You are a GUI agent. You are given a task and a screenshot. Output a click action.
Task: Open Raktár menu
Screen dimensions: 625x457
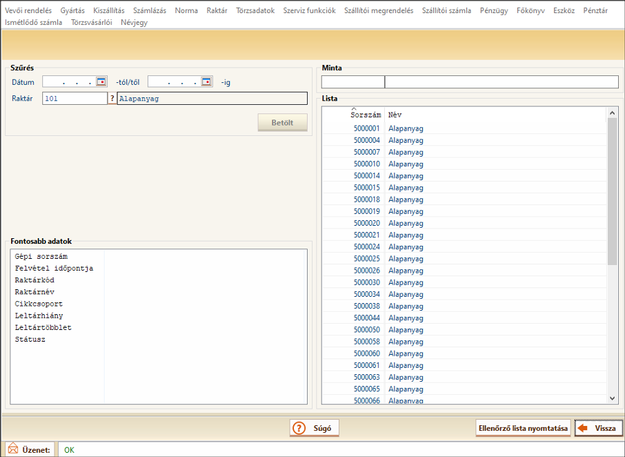217,11
